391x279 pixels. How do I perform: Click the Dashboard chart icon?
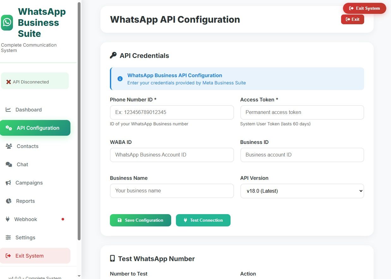pyautogui.click(x=8, y=110)
